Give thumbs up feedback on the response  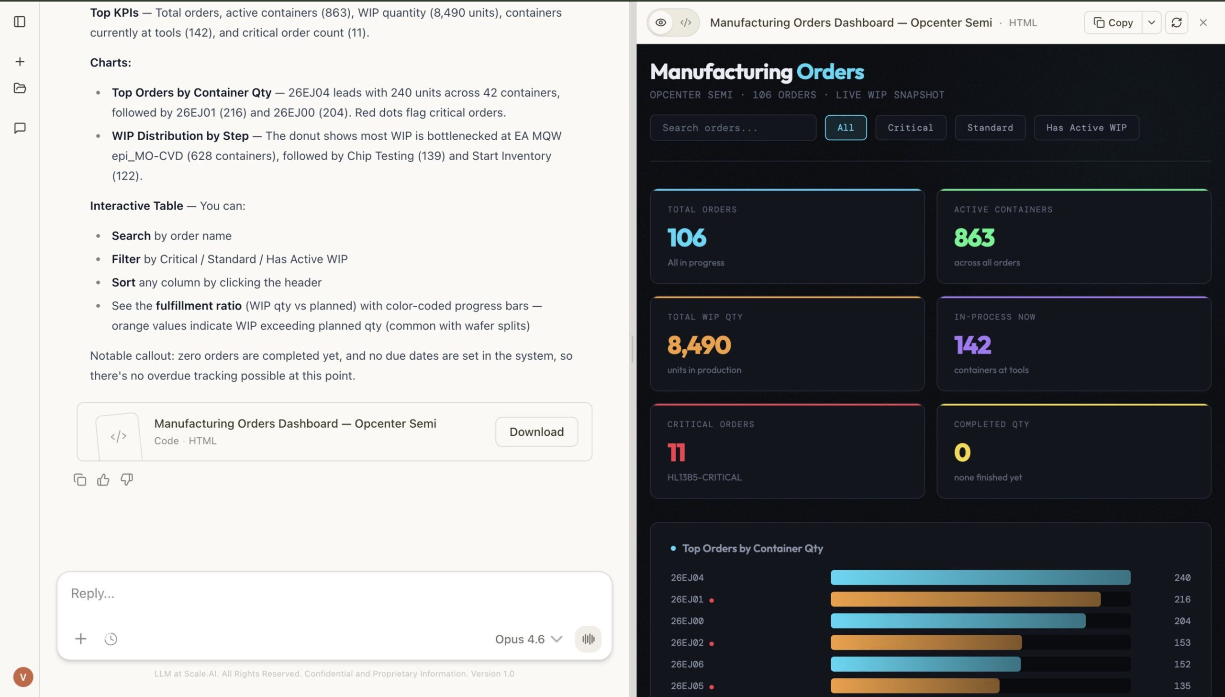coord(103,479)
